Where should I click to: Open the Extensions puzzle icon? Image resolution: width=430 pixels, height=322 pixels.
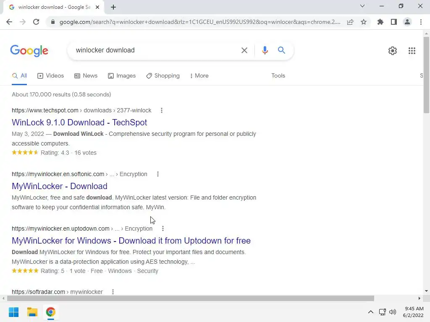(x=380, y=22)
